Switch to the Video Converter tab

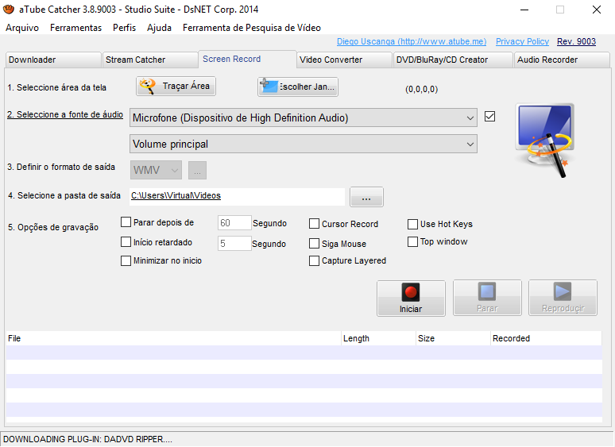tap(344, 60)
